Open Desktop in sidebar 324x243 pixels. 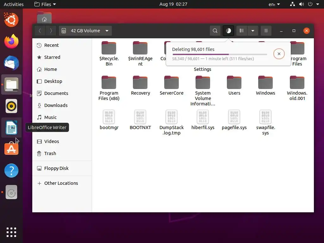[62, 81]
